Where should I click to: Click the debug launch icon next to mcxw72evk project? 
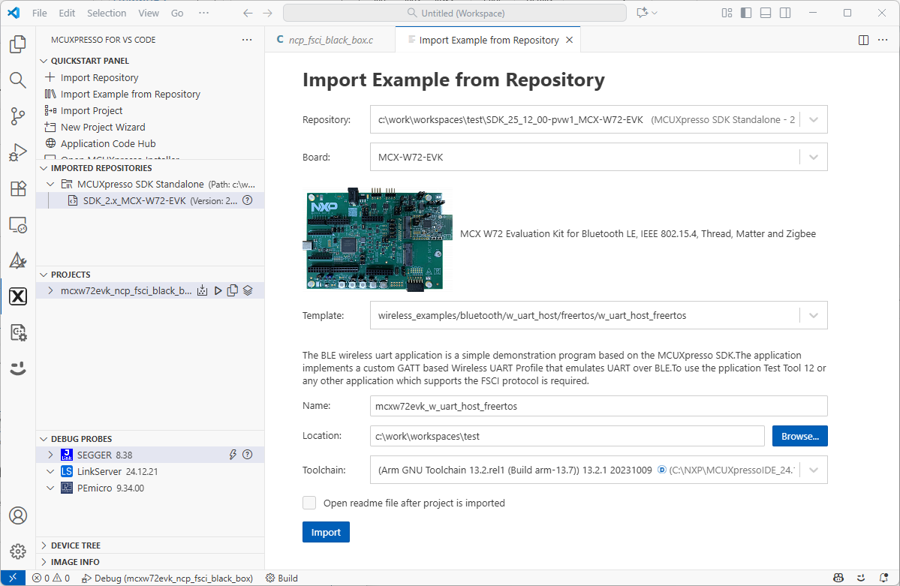click(x=217, y=290)
